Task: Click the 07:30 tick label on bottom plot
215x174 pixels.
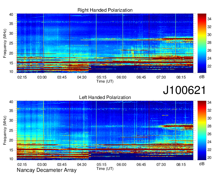Action: point(161,165)
